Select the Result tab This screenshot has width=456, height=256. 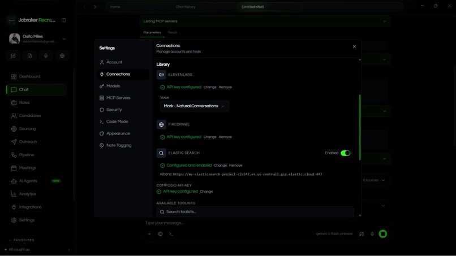tap(173, 33)
